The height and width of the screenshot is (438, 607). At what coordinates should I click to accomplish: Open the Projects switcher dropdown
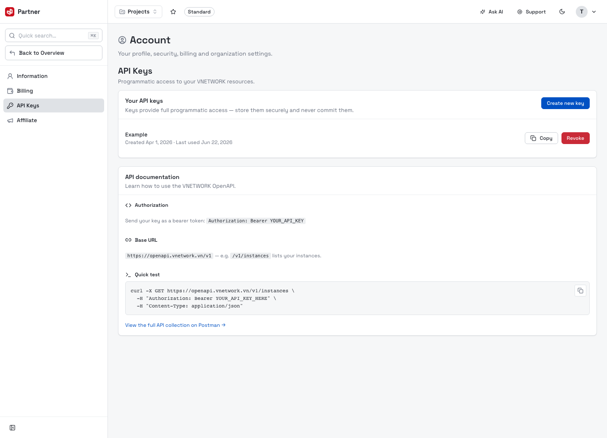pyautogui.click(x=138, y=12)
